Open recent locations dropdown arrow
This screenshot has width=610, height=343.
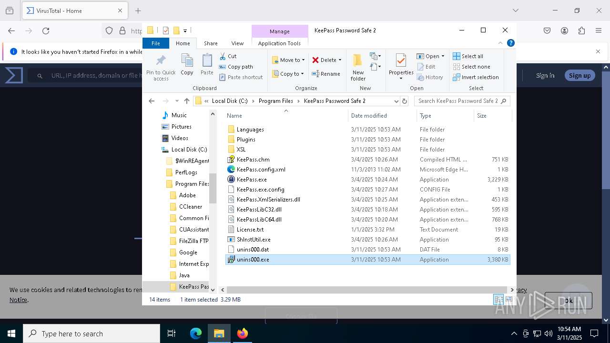[x=177, y=101]
